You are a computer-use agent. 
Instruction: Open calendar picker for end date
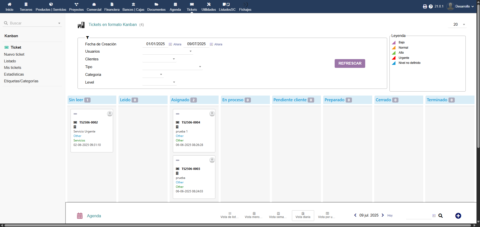click(211, 44)
